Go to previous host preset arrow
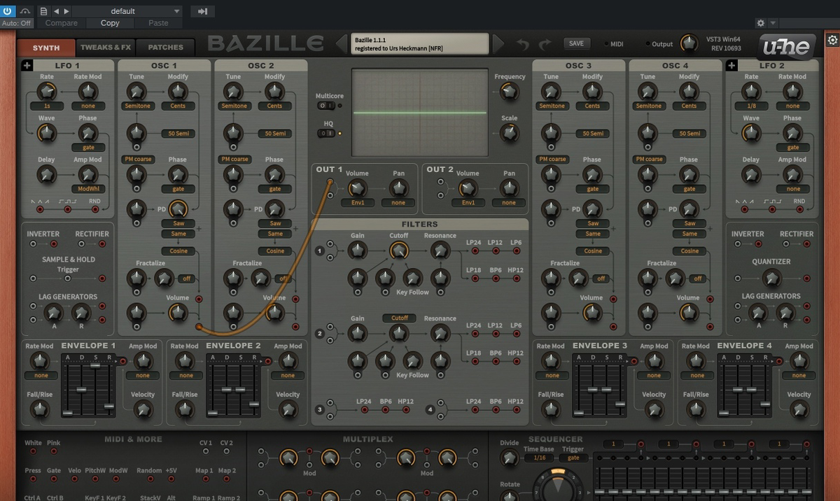840x501 pixels. [57, 11]
